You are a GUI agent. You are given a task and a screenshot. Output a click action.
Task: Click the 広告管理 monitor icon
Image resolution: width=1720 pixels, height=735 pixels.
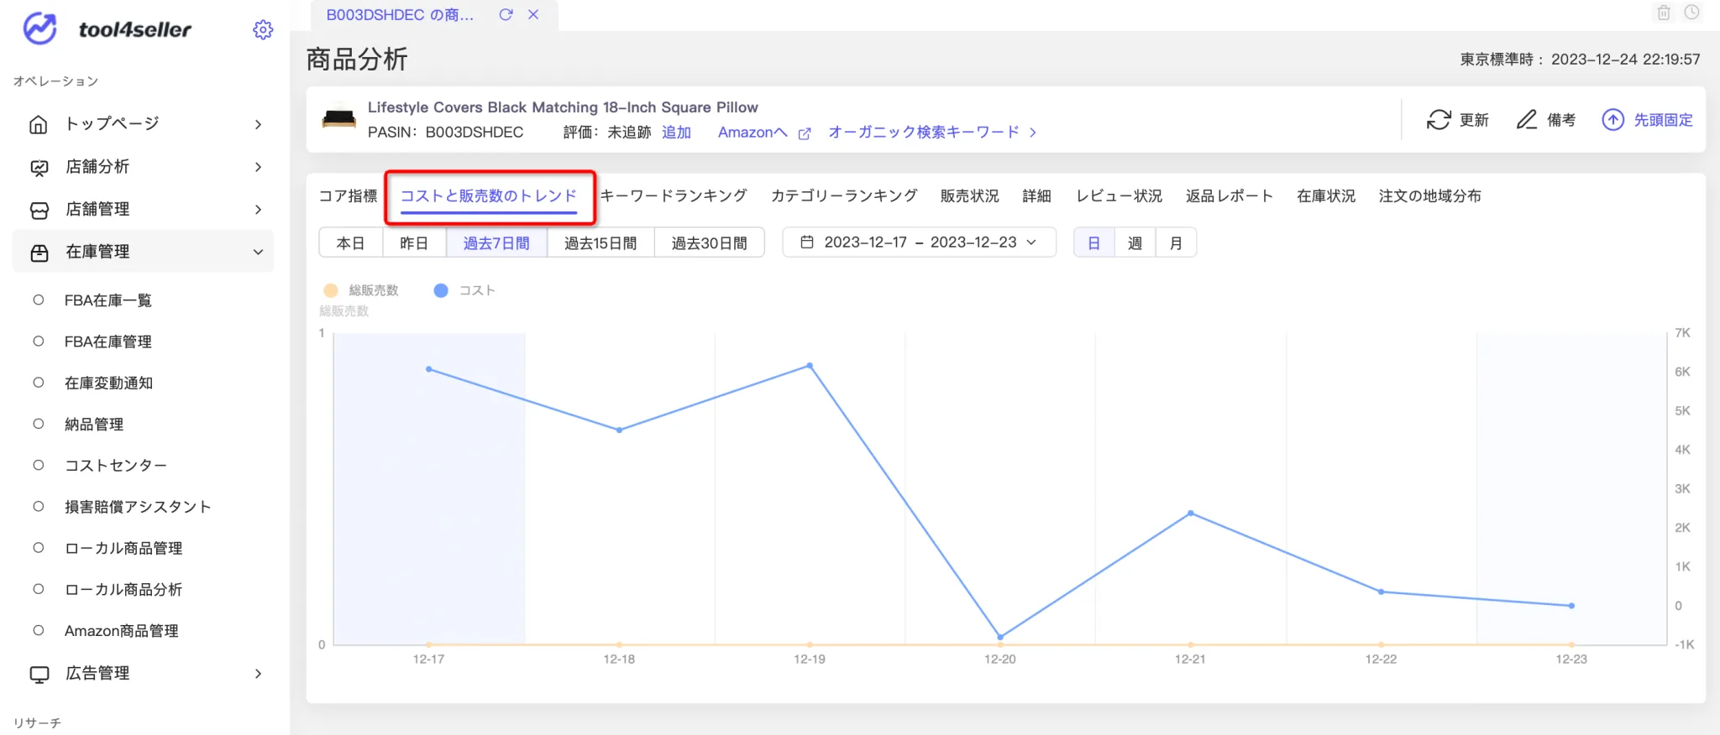pos(39,674)
